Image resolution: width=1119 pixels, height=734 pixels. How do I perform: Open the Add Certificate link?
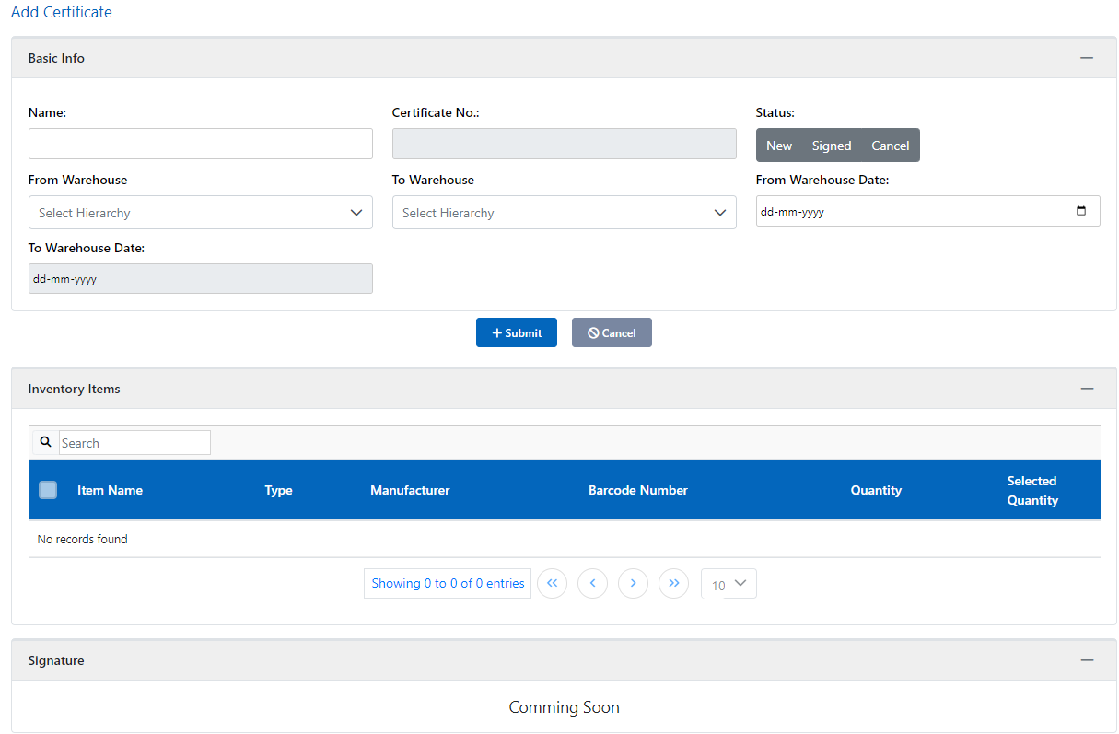(61, 12)
